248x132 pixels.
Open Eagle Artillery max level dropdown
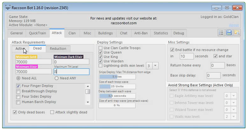pos(233,96)
